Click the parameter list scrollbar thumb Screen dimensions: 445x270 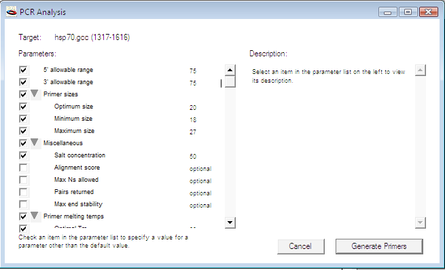tap(230, 82)
